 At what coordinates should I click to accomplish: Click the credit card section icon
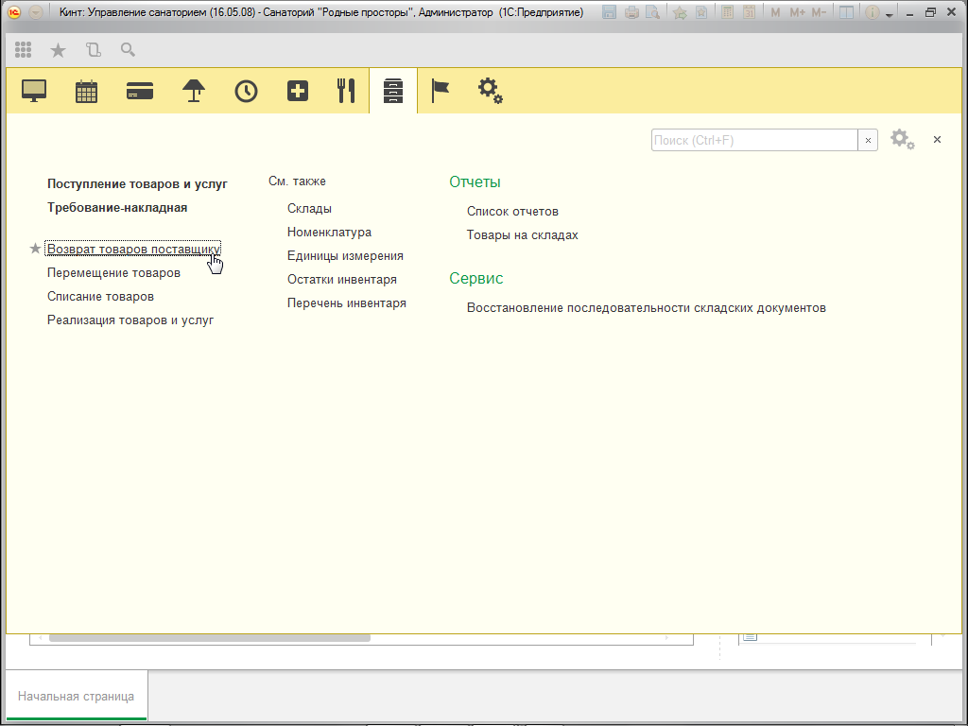[x=140, y=91]
